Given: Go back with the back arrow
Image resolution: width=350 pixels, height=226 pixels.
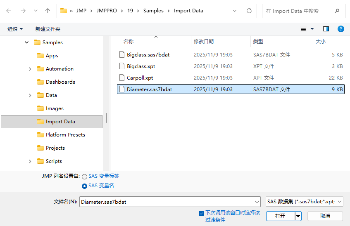Looking at the screenshot, I should [x=9, y=11].
